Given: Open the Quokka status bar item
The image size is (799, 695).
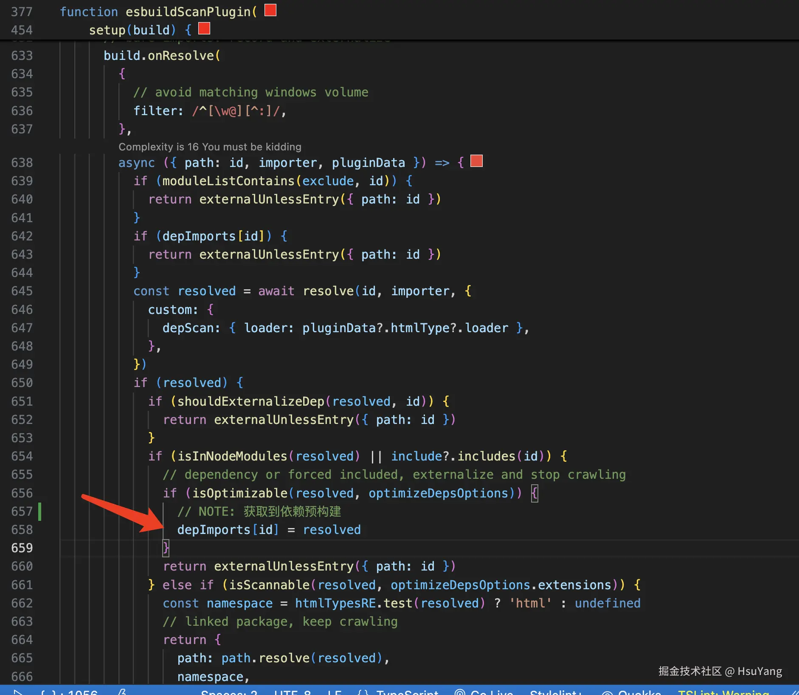Looking at the screenshot, I should tap(631, 692).
